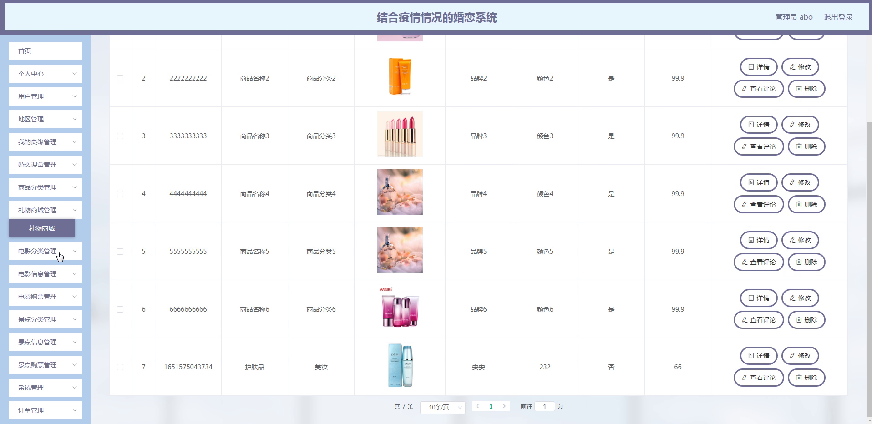The height and width of the screenshot is (424, 872).
Task: Open 地区管理 submenu
Action: 46,119
